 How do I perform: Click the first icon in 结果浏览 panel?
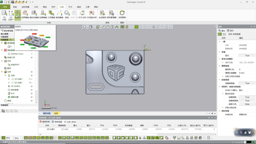pos(3,111)
